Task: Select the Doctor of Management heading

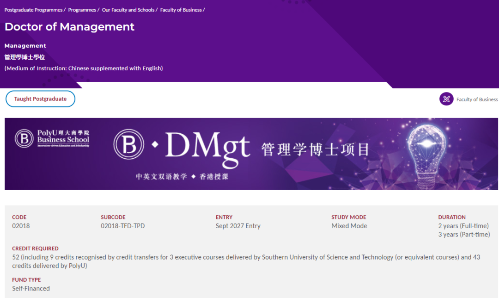Action: [x=69, y=27]
